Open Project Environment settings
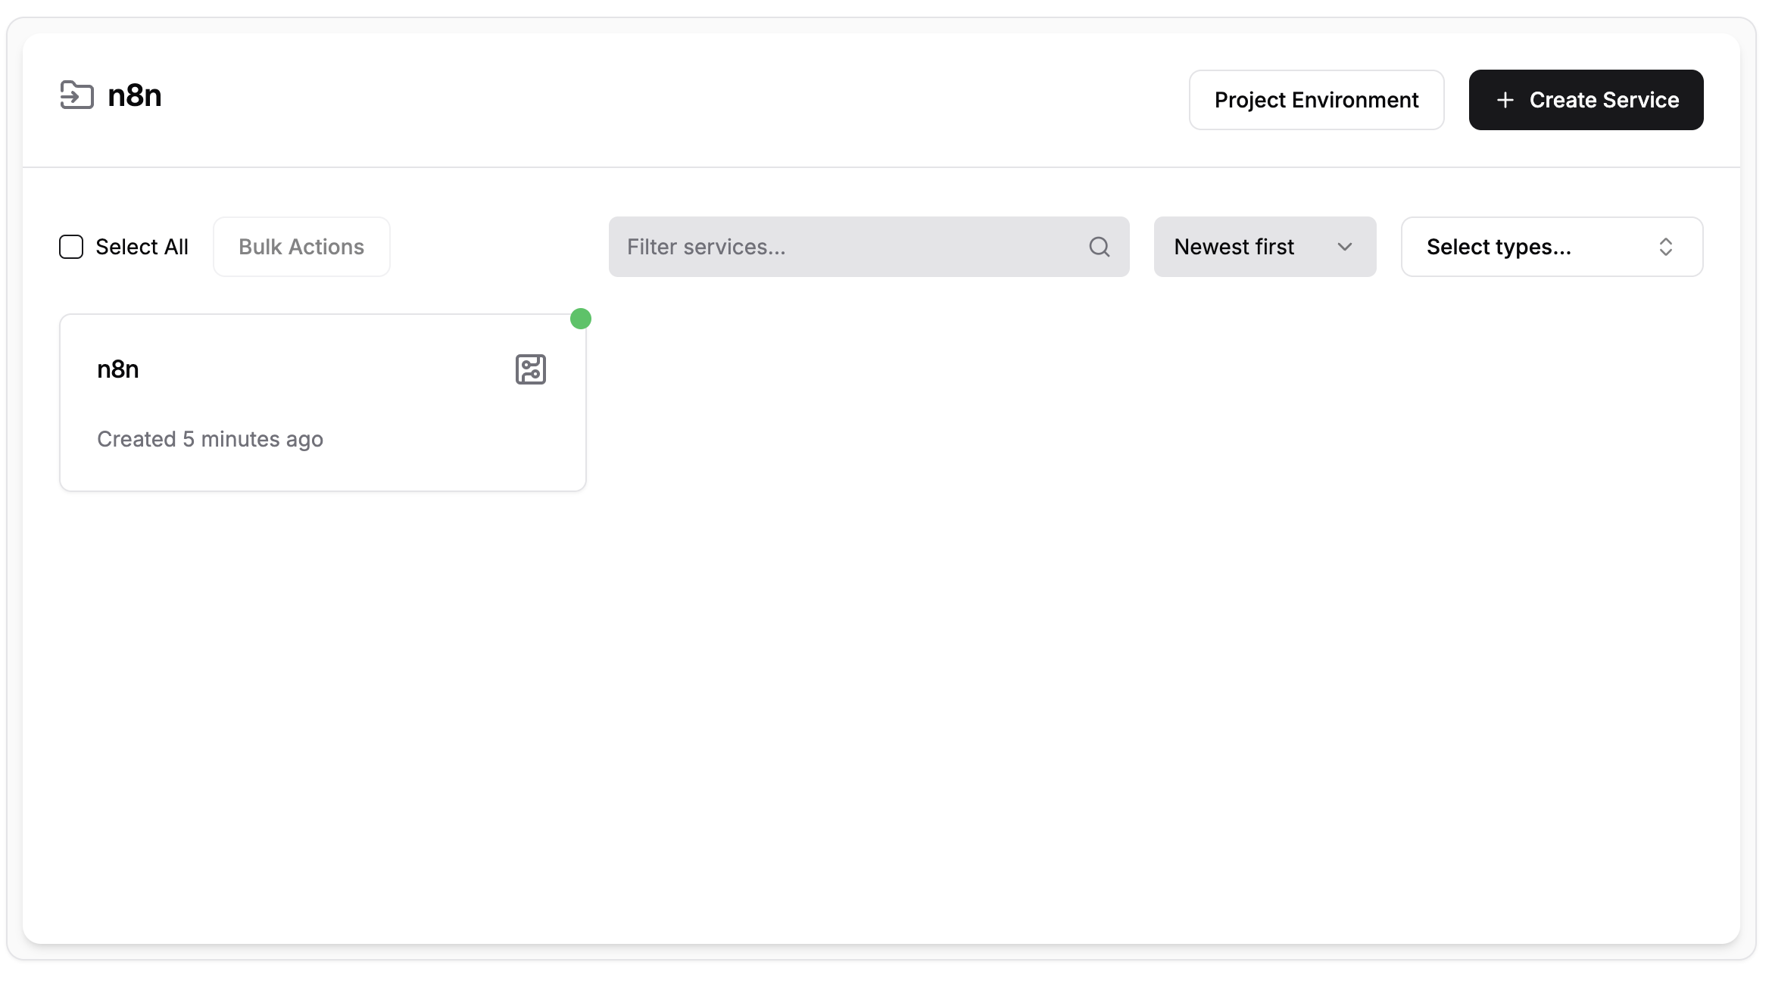Viewport: 1772px width, 984px height. click(x=1316, y=100)
